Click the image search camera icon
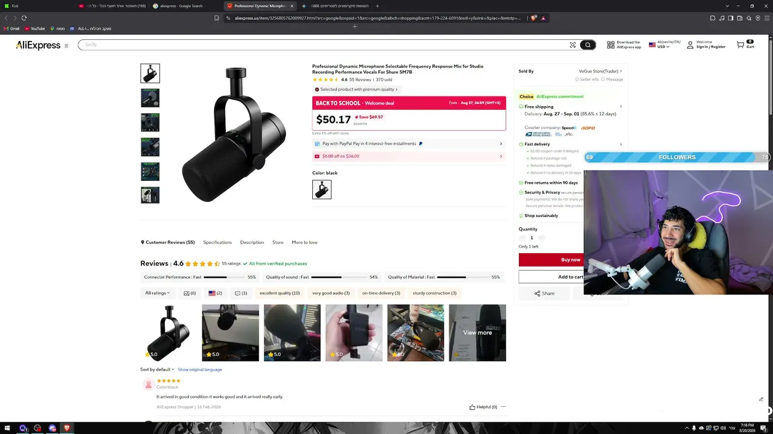Viewport: 773px width, 434px height. [x=573, y=45]
